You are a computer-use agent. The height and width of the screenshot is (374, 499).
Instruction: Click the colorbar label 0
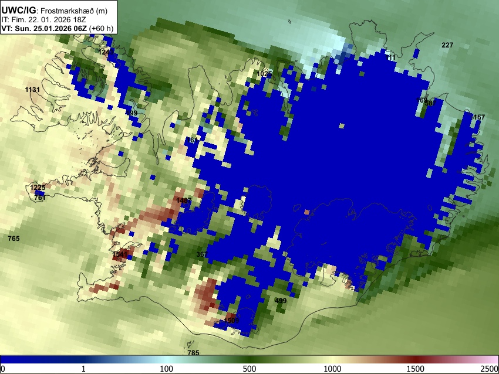[3, 369]
